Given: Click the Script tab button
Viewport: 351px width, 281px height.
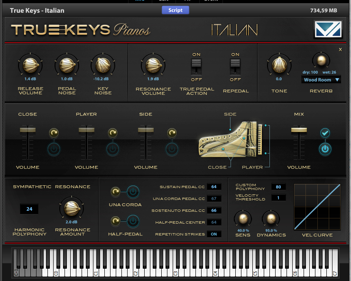Looking at the screenshot, I should 175,10.
